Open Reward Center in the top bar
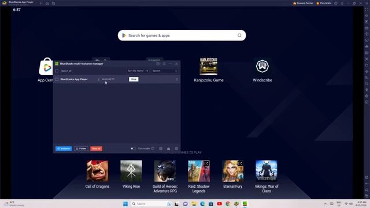 tap(303, 3)
